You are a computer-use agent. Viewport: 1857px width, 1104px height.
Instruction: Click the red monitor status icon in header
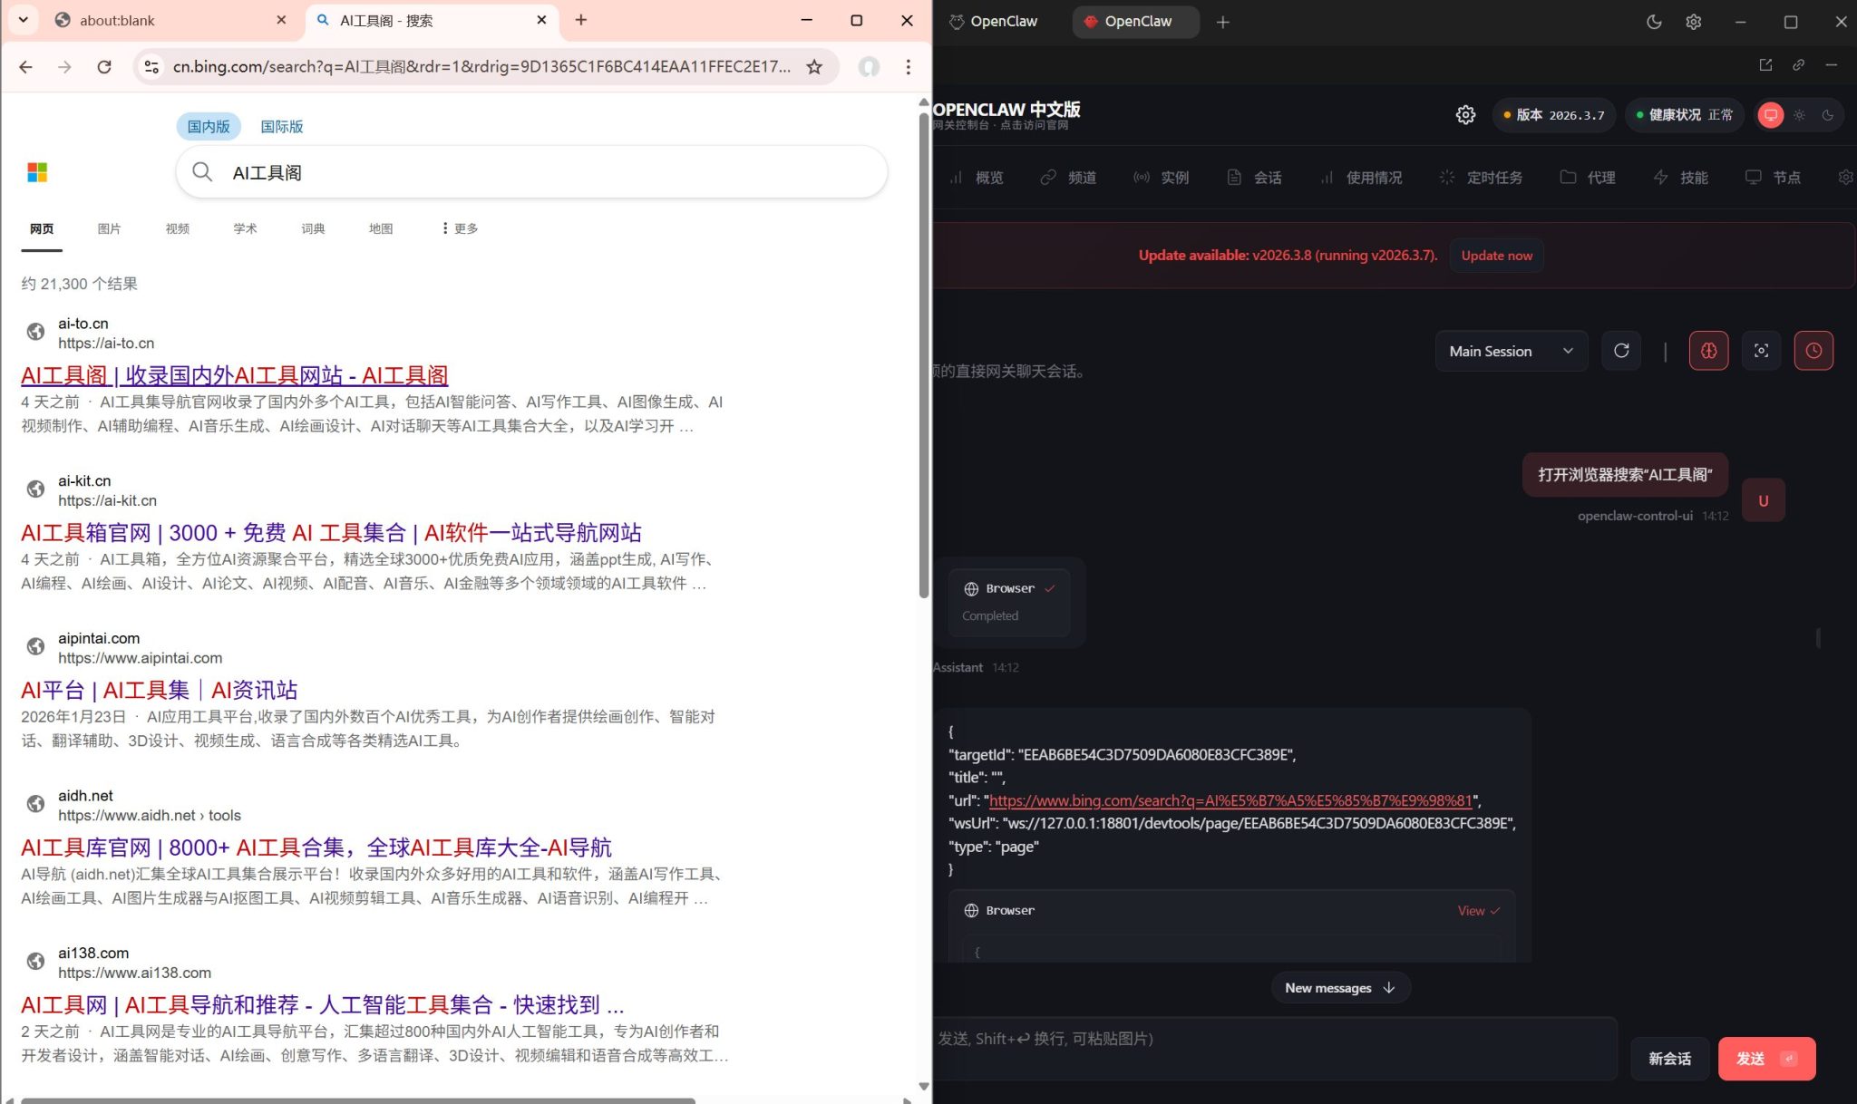pyautogui.click(x=1770, y=115)
